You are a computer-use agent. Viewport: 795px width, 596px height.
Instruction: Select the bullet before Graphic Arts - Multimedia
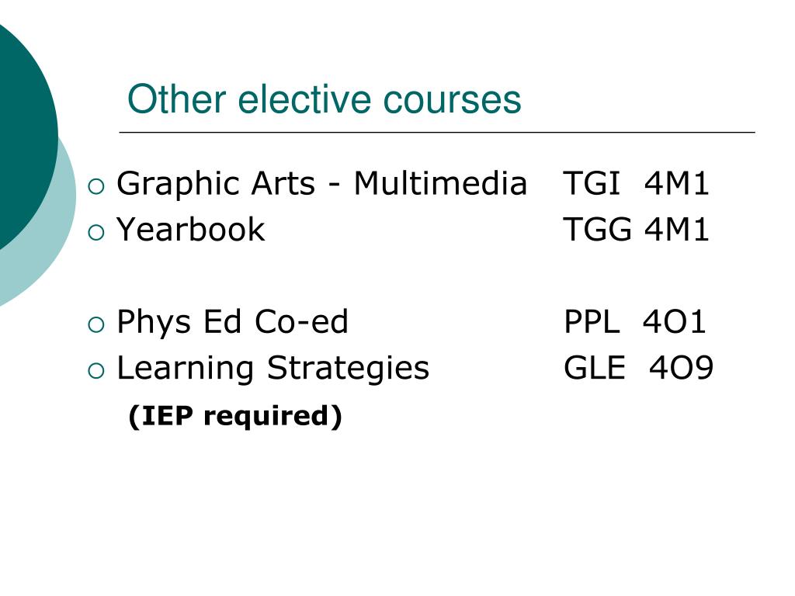95,186
